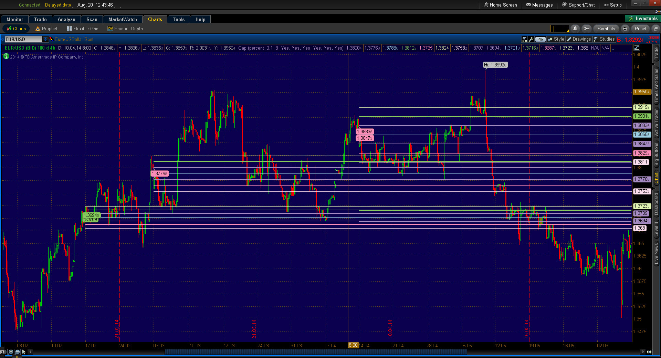Toggle the left sidebar panel button
Screen dimensions: 661x358
(3, 352)
